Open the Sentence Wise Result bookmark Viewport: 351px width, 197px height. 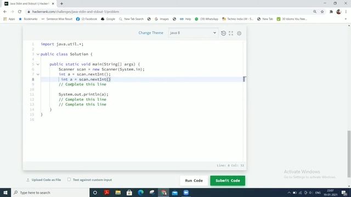coord(57,19)
